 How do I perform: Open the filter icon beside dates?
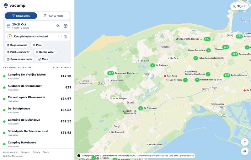pyautogui.click(x=66, y=26)
